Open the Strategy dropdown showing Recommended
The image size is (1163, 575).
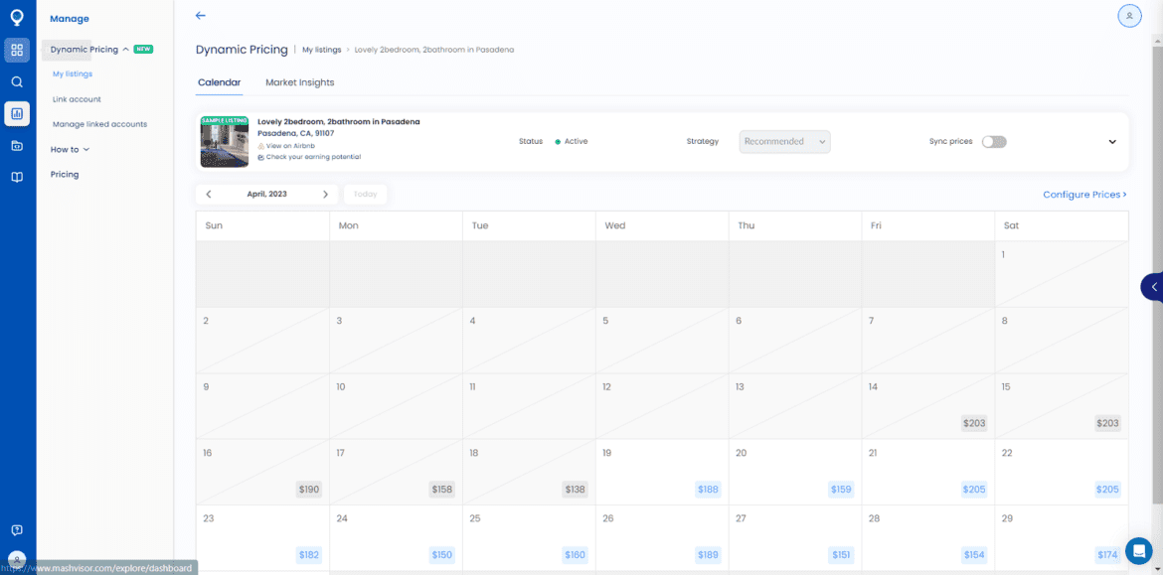(x=784, y=142)
